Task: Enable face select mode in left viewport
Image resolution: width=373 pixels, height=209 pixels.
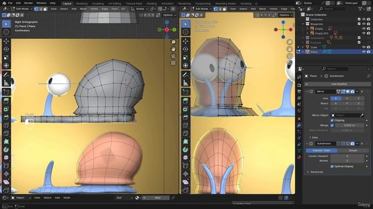Action: (45, 9)
